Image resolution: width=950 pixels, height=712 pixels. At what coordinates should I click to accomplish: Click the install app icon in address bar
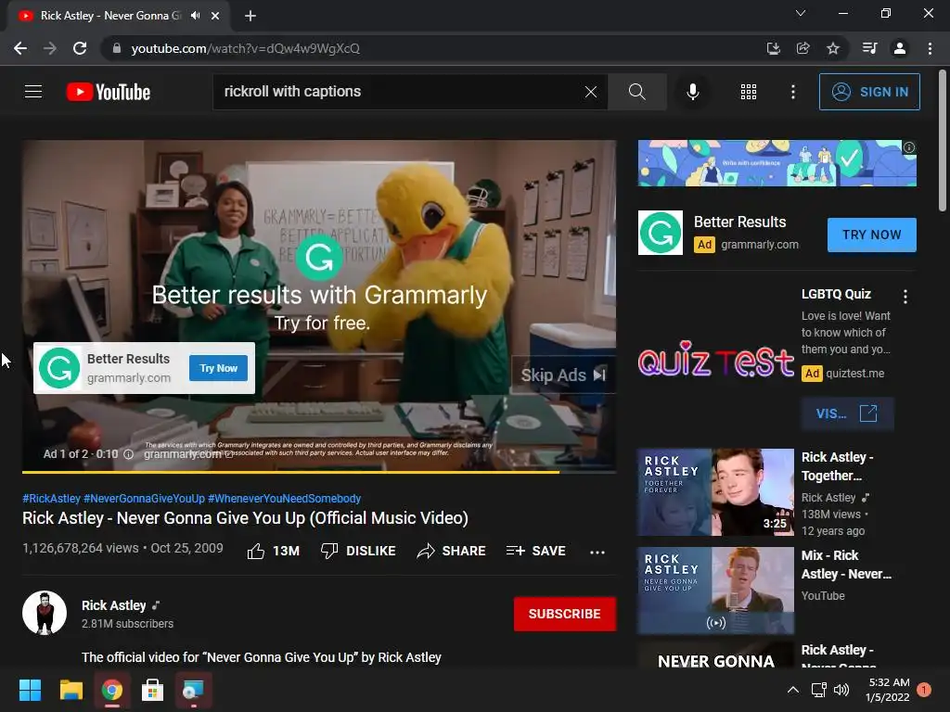coord(773,48)
